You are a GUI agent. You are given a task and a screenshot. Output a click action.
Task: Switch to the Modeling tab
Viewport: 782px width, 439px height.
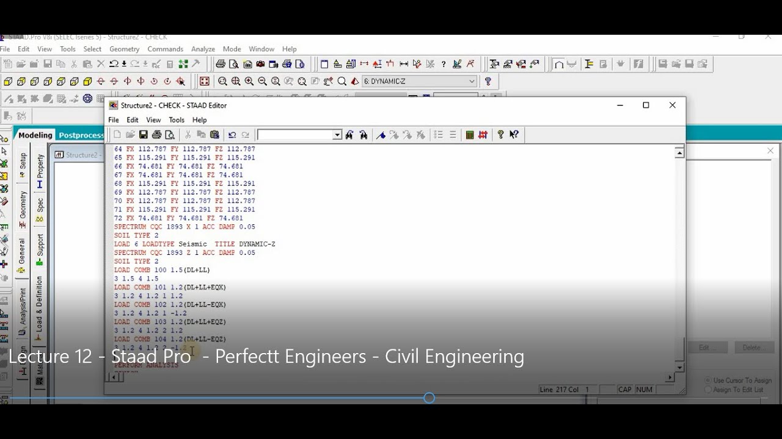pyautogui.click(x=35, y=135)
